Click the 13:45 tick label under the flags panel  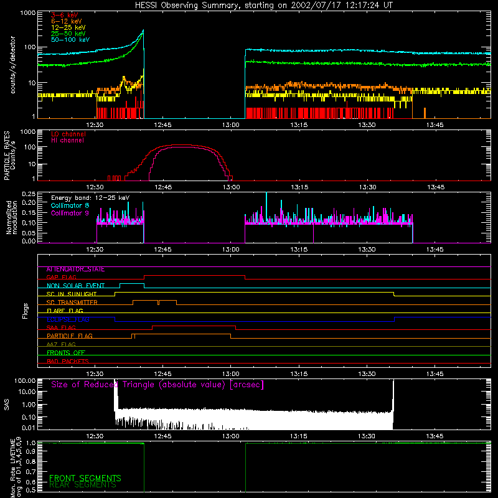point(435,374)
